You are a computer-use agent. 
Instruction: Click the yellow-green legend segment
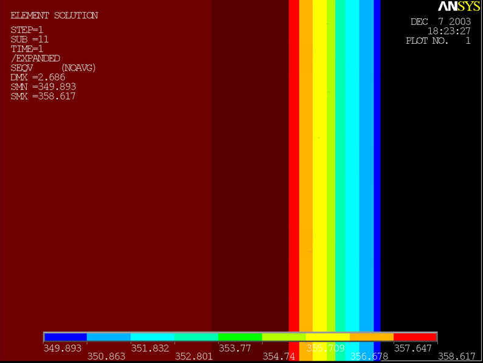[x=284, y=337]
